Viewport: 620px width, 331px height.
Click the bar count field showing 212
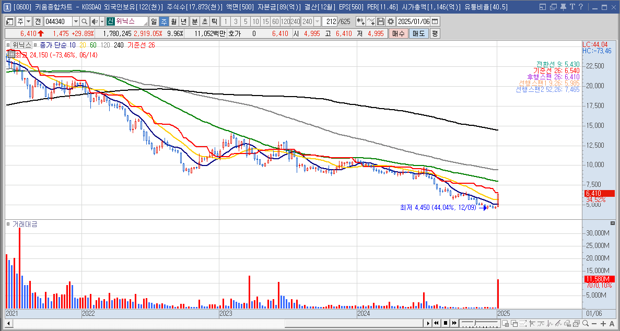(x=331, y=21)
